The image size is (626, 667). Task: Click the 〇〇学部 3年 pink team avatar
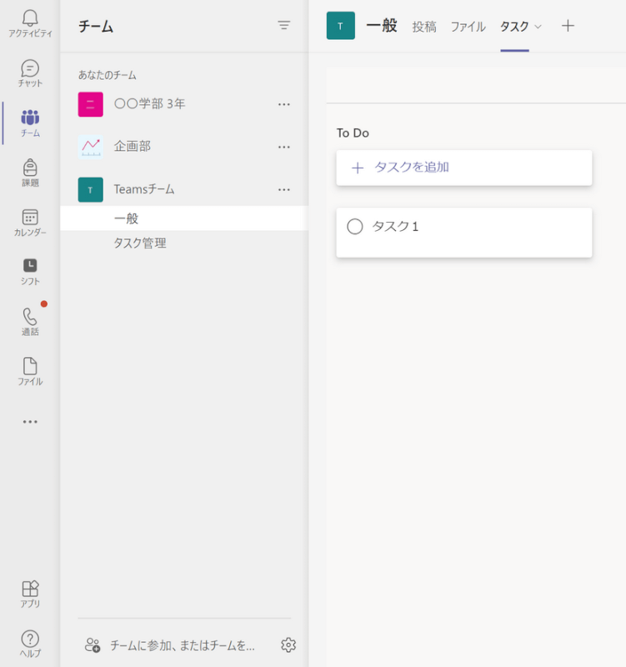[90, 104]
